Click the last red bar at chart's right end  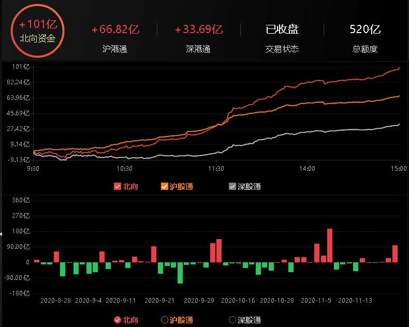pos(395,254)
